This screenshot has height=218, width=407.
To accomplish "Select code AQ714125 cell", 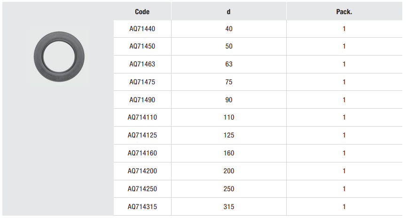I will [142, 135].
